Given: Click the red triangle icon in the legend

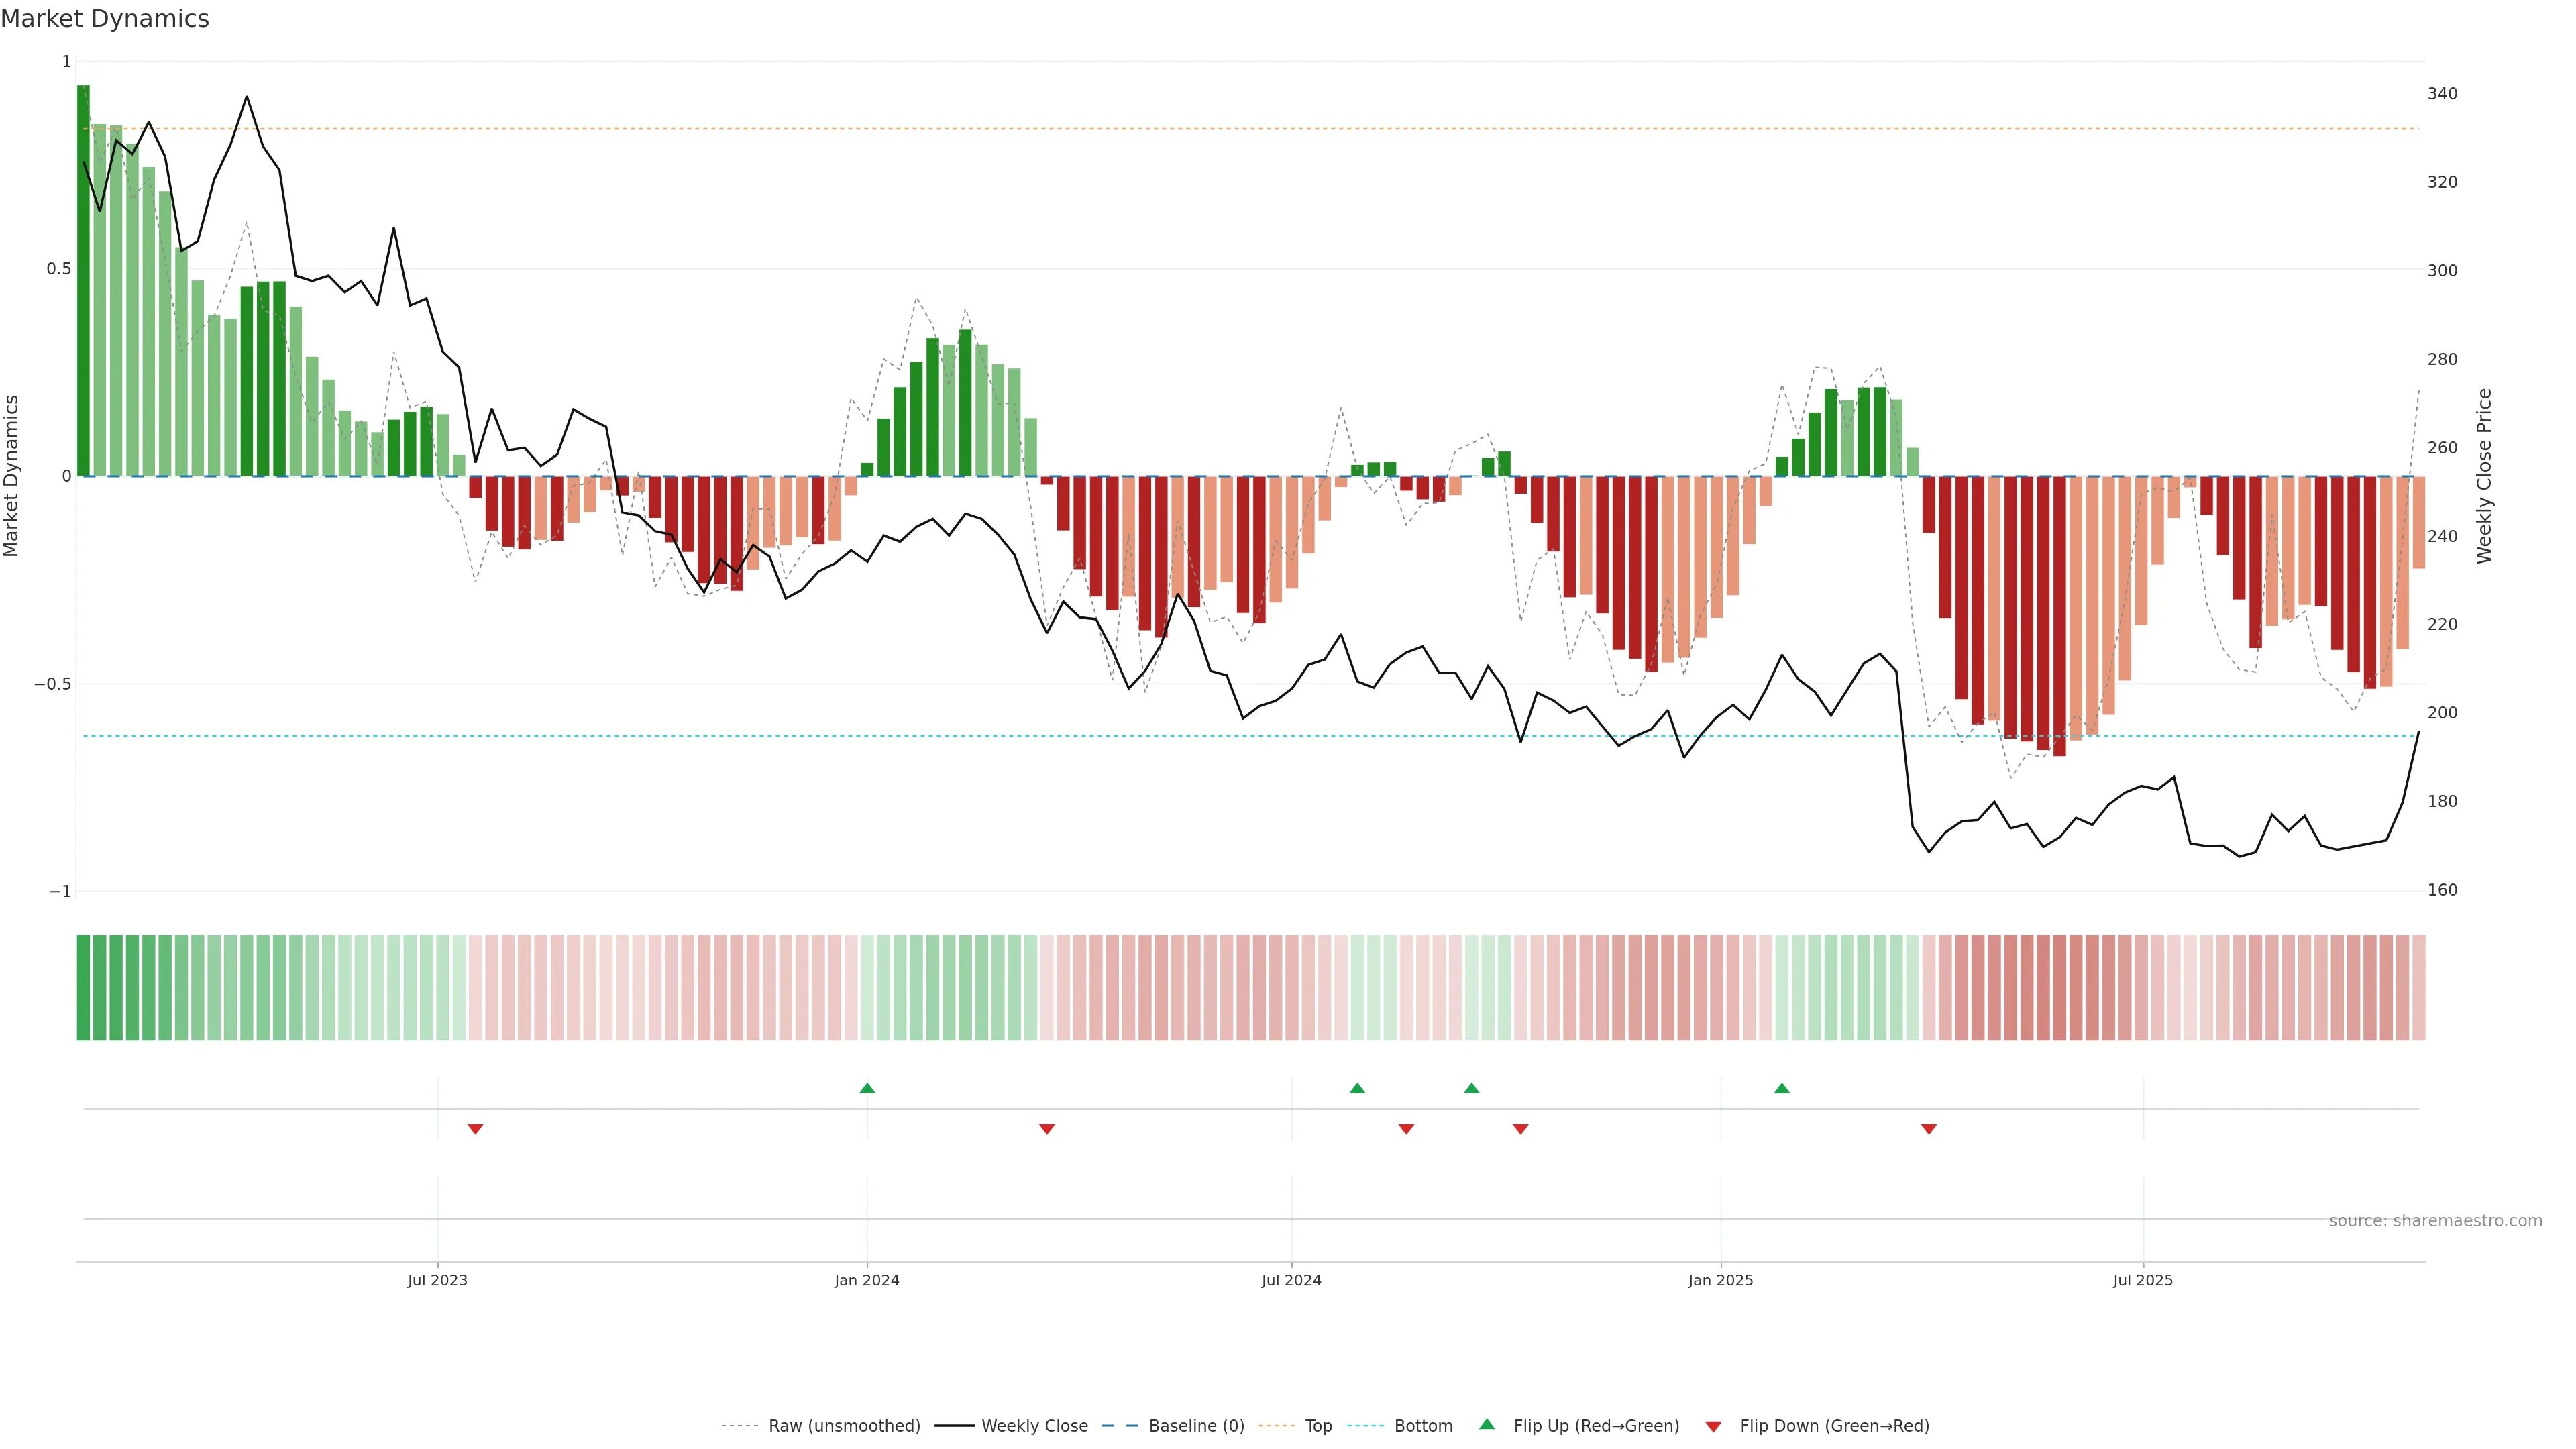Looking at the screenshot, I should [1713, 1426].
